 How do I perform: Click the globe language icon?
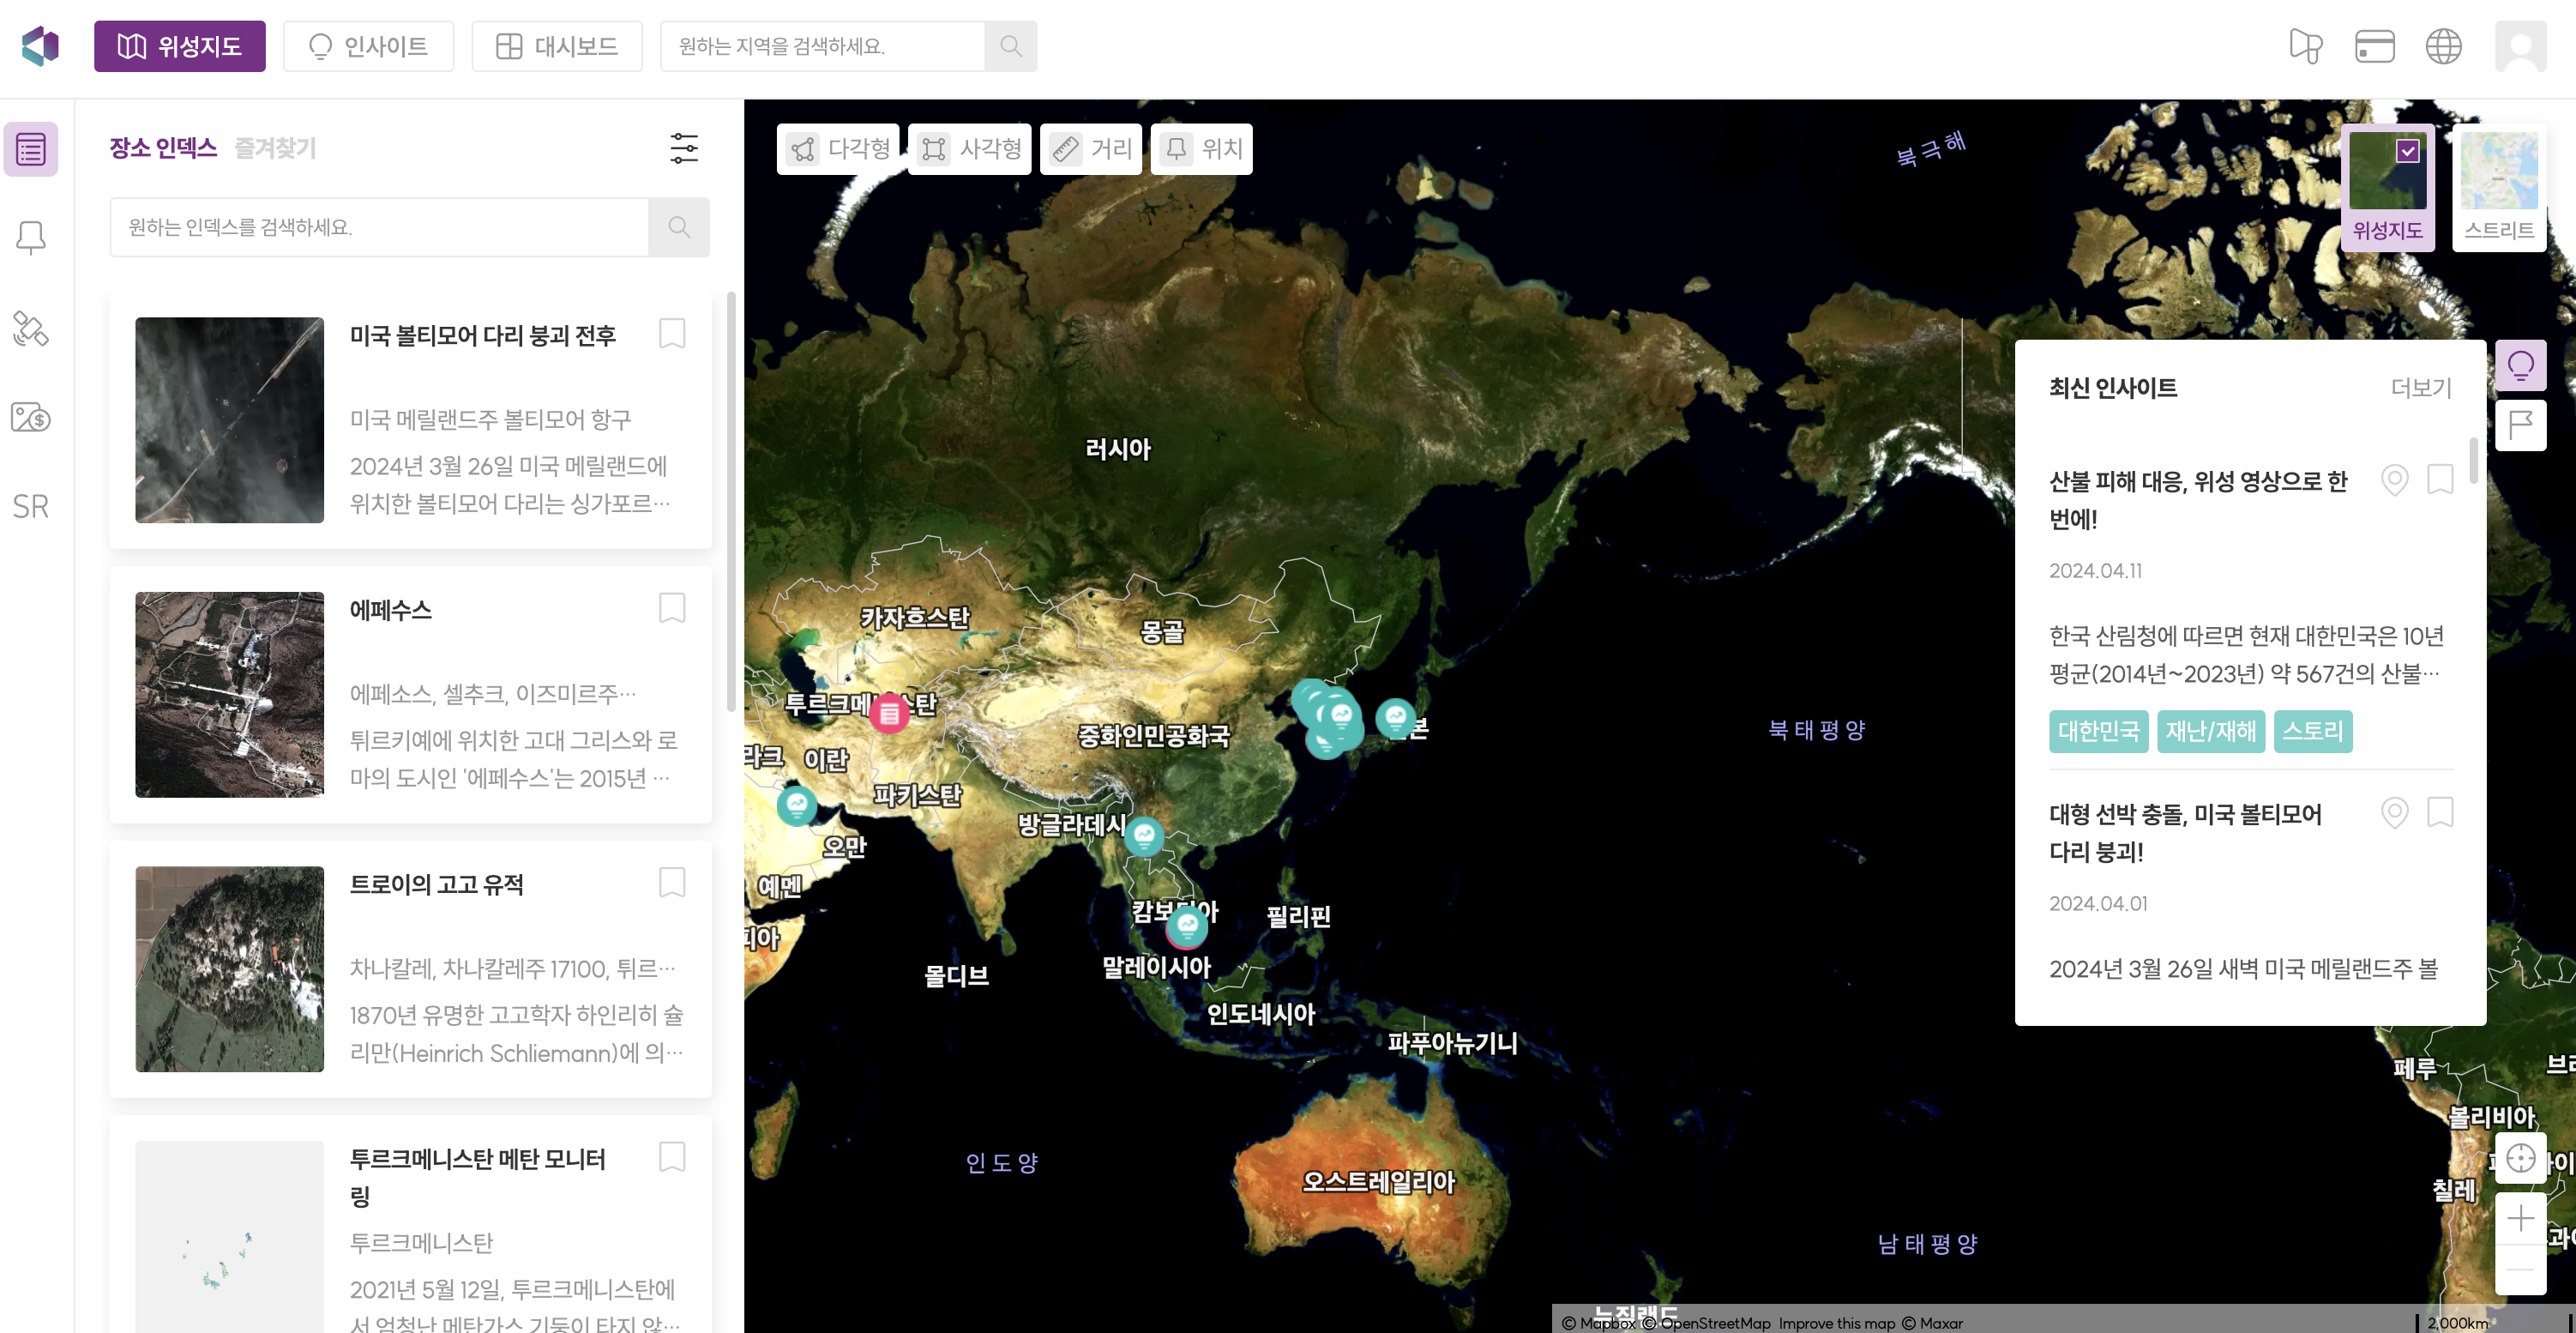tap(2443, 46)
